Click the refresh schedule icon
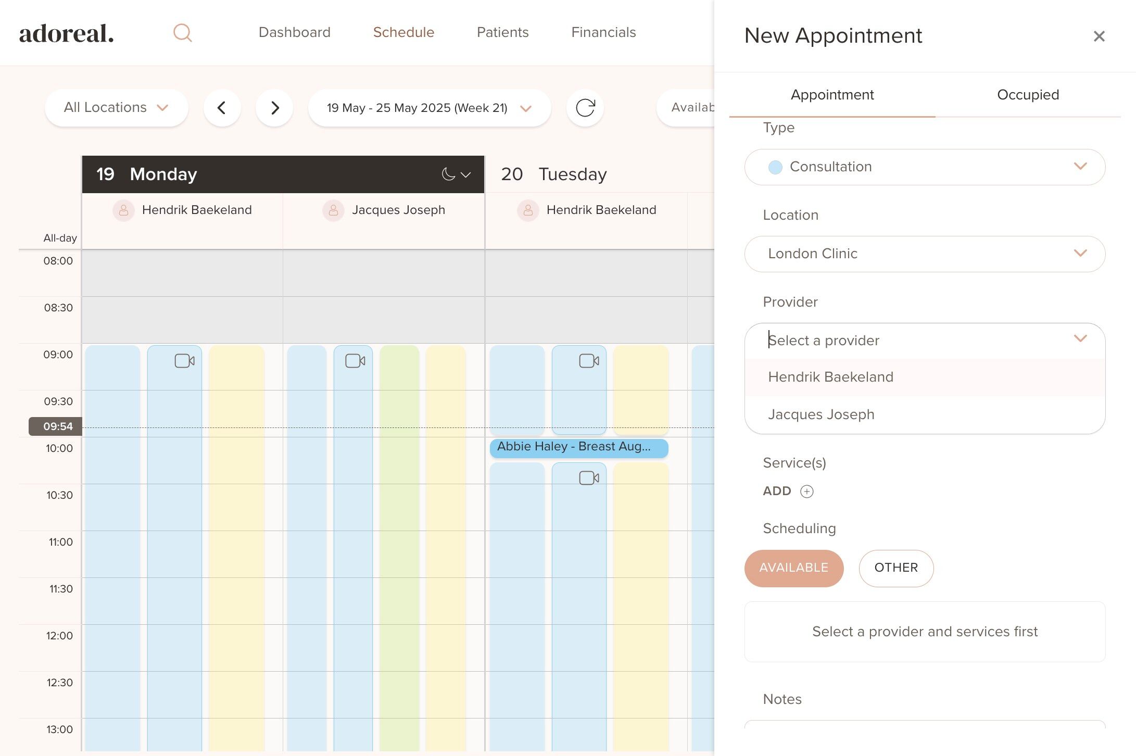Viewport: 1136px width, 756px height. pyautogui.click(x=585, y=108)
